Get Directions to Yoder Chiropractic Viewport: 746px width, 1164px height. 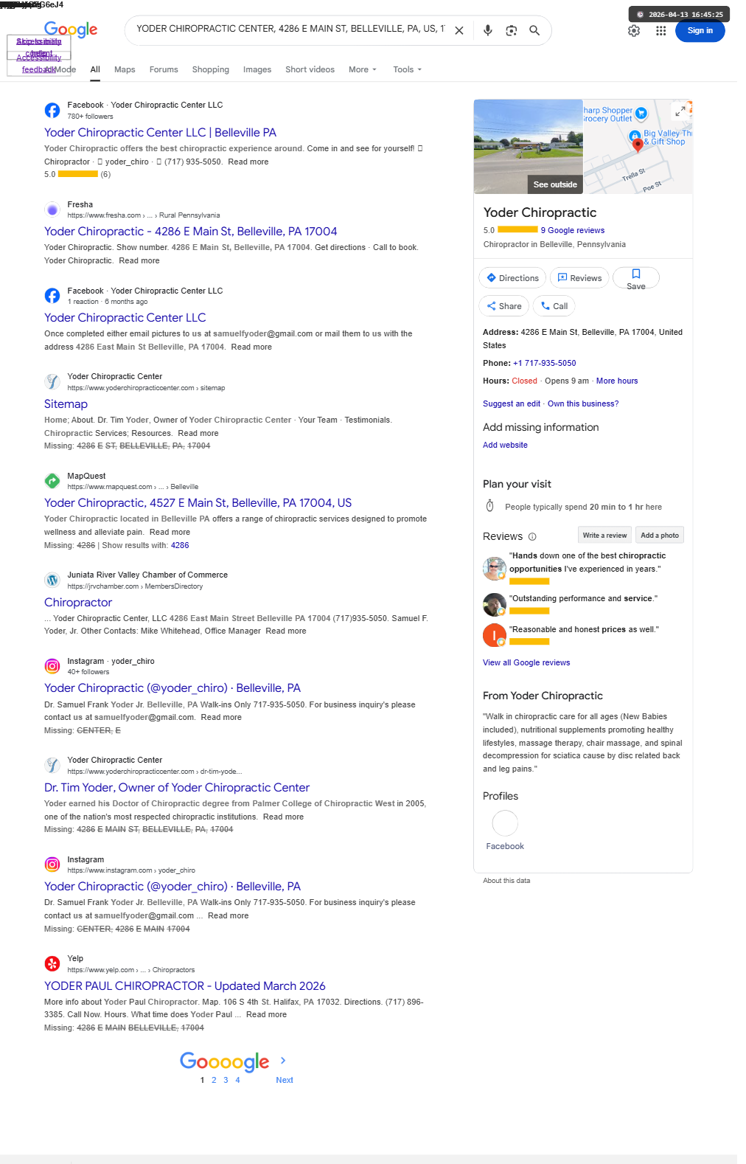coord(512,278)
